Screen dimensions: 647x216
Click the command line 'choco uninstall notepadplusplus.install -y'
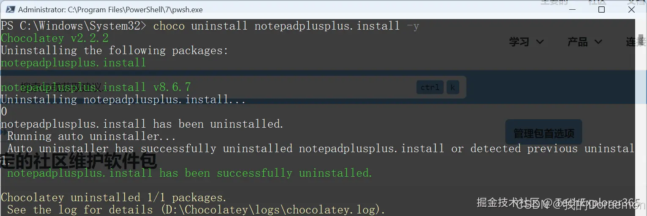click(x=286, y=26)
